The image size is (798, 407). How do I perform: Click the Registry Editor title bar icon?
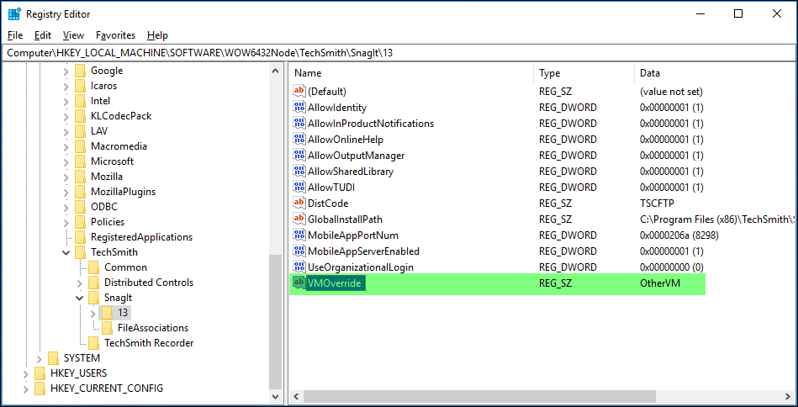14,14
